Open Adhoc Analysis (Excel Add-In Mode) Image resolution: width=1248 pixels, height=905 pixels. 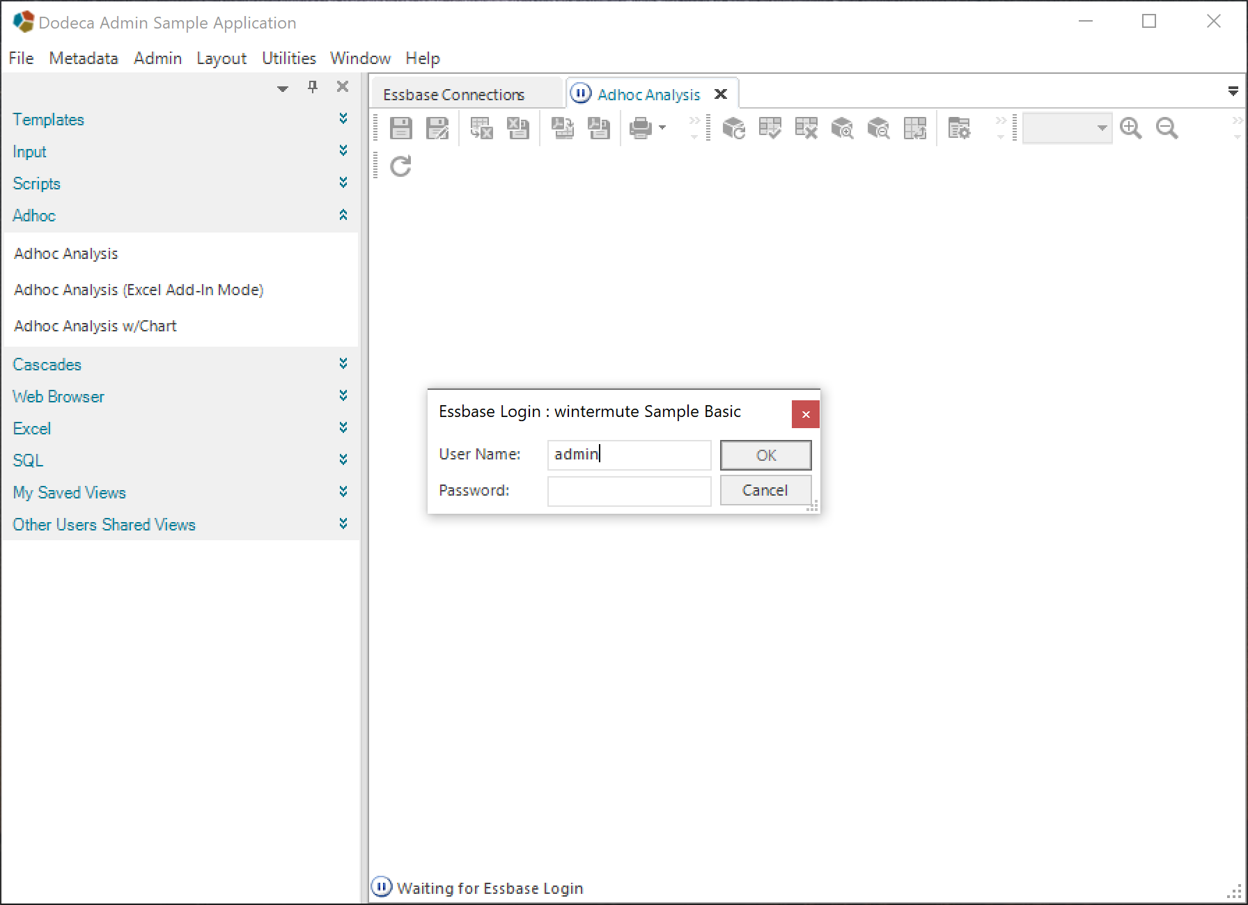pyautogui.click(x=139, y=290)
